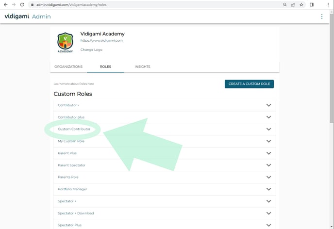The width and height of the screenshot is (334, 229).
Task: Expand the Custom Contributor role chevron
Action: coord(268,129)
